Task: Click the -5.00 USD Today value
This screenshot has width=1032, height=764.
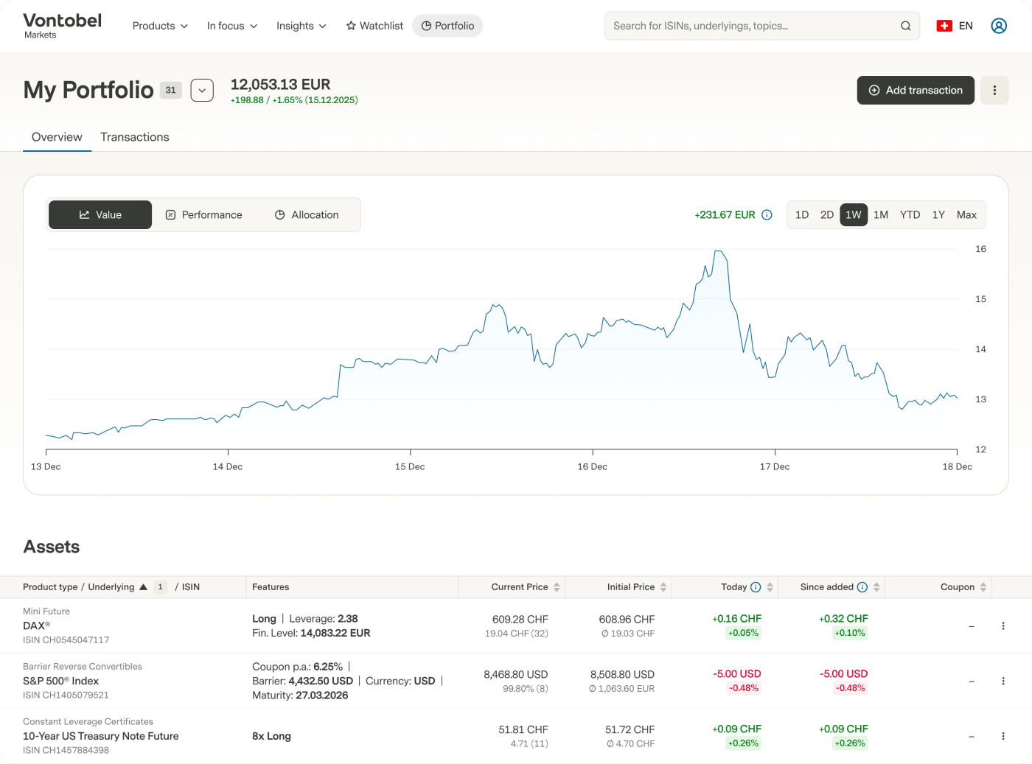Action: click(x=737, y=674)
